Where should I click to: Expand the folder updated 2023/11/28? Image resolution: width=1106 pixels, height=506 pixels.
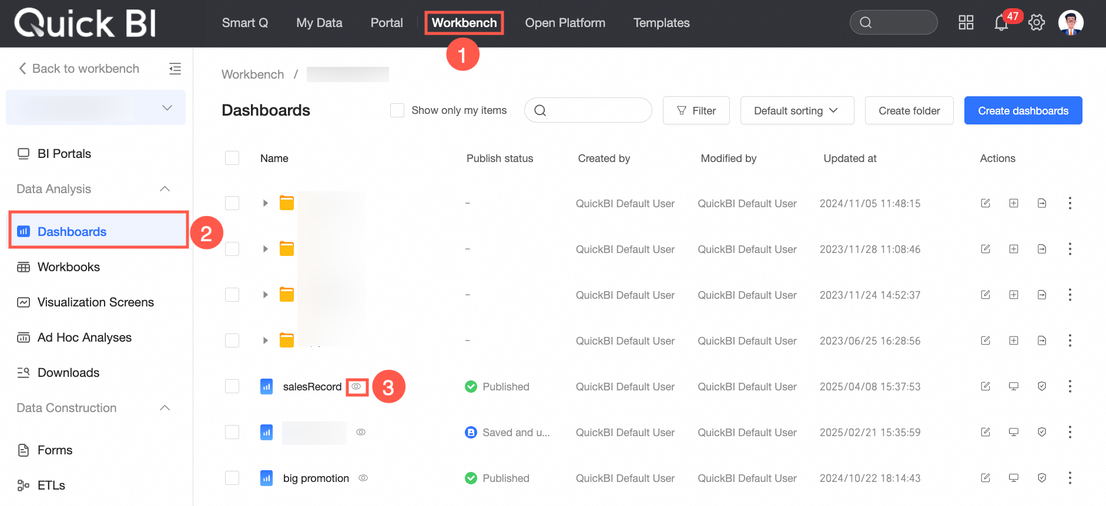coord(265,249)
